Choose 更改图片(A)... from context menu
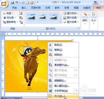104x99 pixels. (63, 65)
